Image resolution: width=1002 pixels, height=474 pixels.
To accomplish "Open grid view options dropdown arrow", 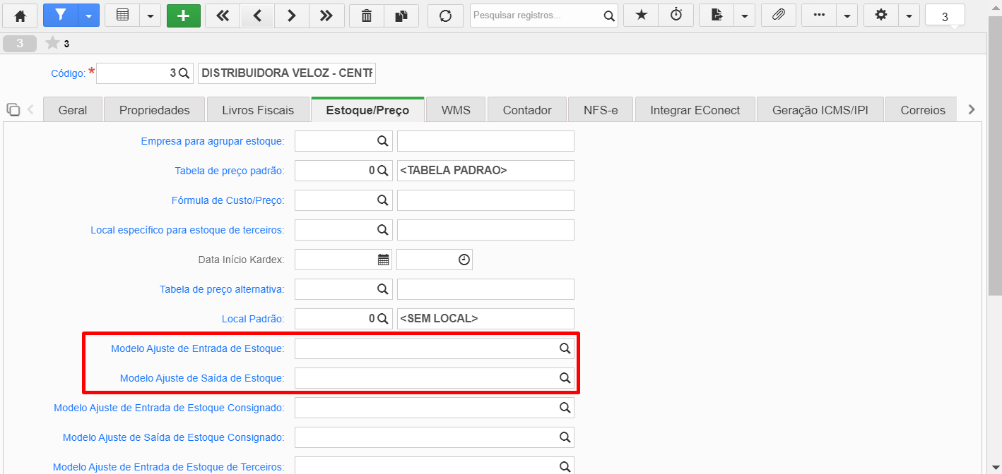I will [151, 16].
